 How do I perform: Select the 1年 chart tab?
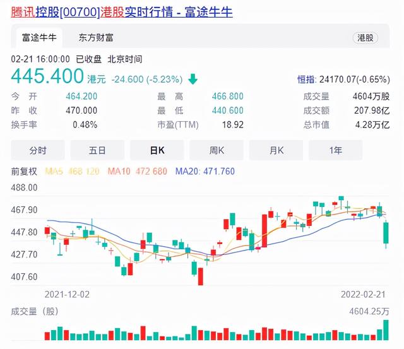tap(335, 150)
